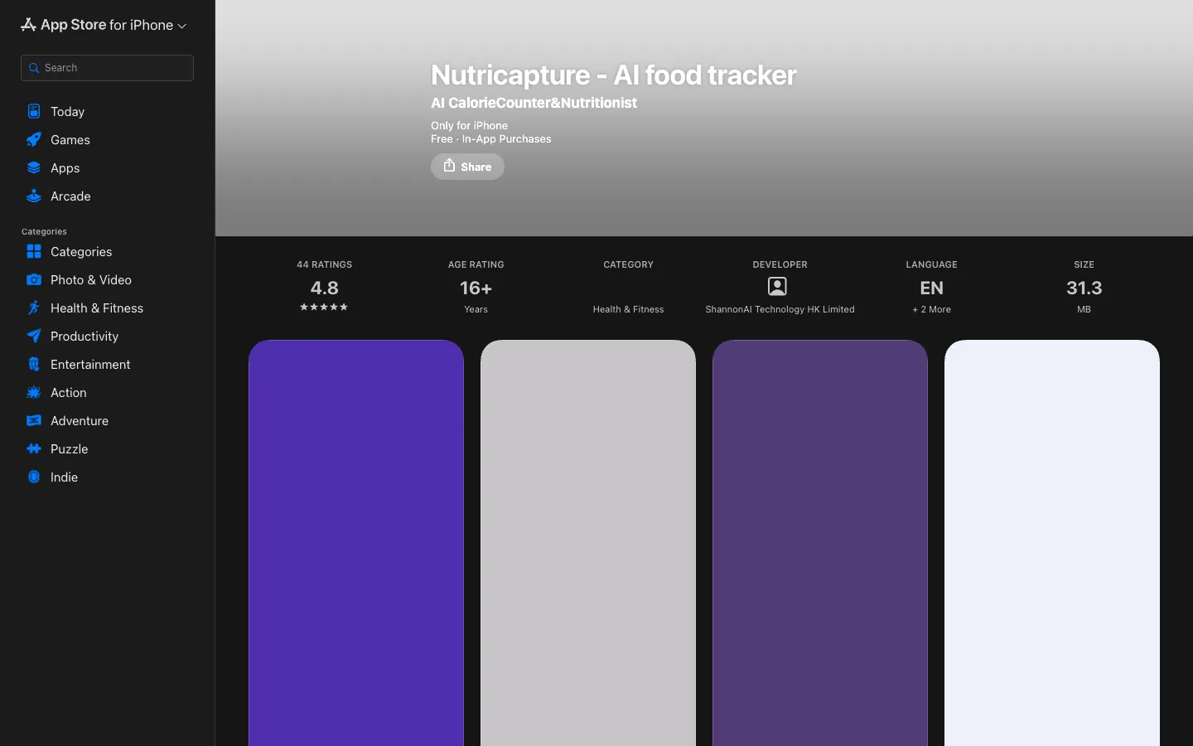The width and height of the screenshot is (1193, 746).
Task: Click the Share button
Action: pyautogui.click(x=467, y=167)
